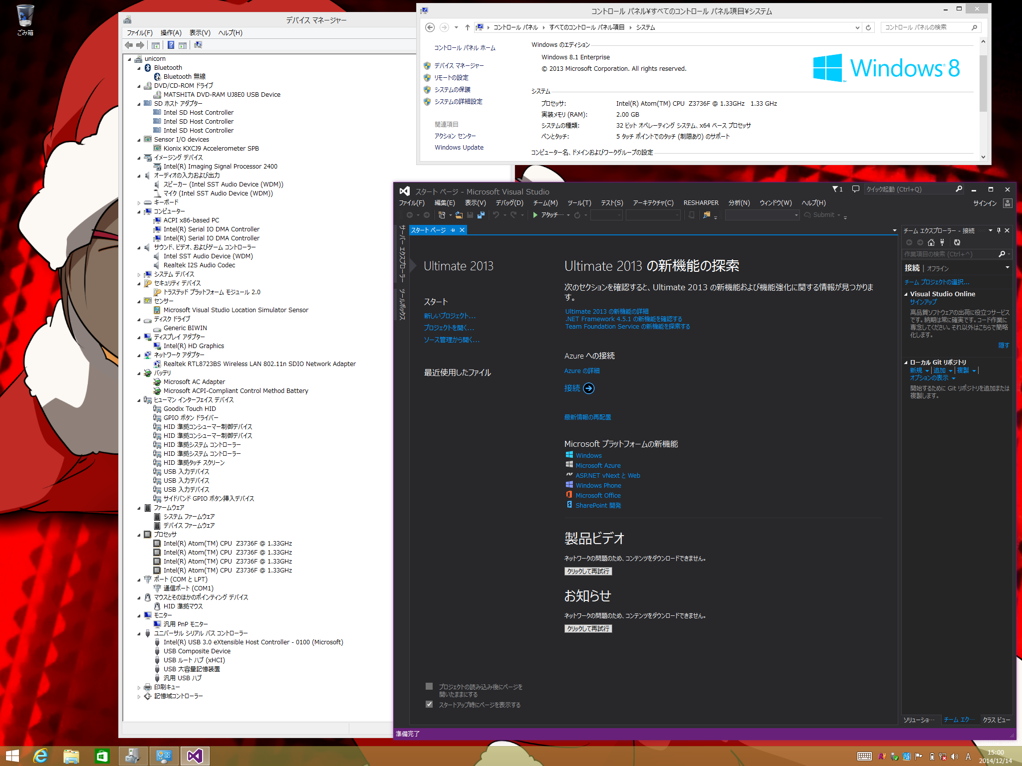Viewport: 1022px width, 766px height.
Task: Open File Explorer from the taskbar
Action: tap(71, 756)
